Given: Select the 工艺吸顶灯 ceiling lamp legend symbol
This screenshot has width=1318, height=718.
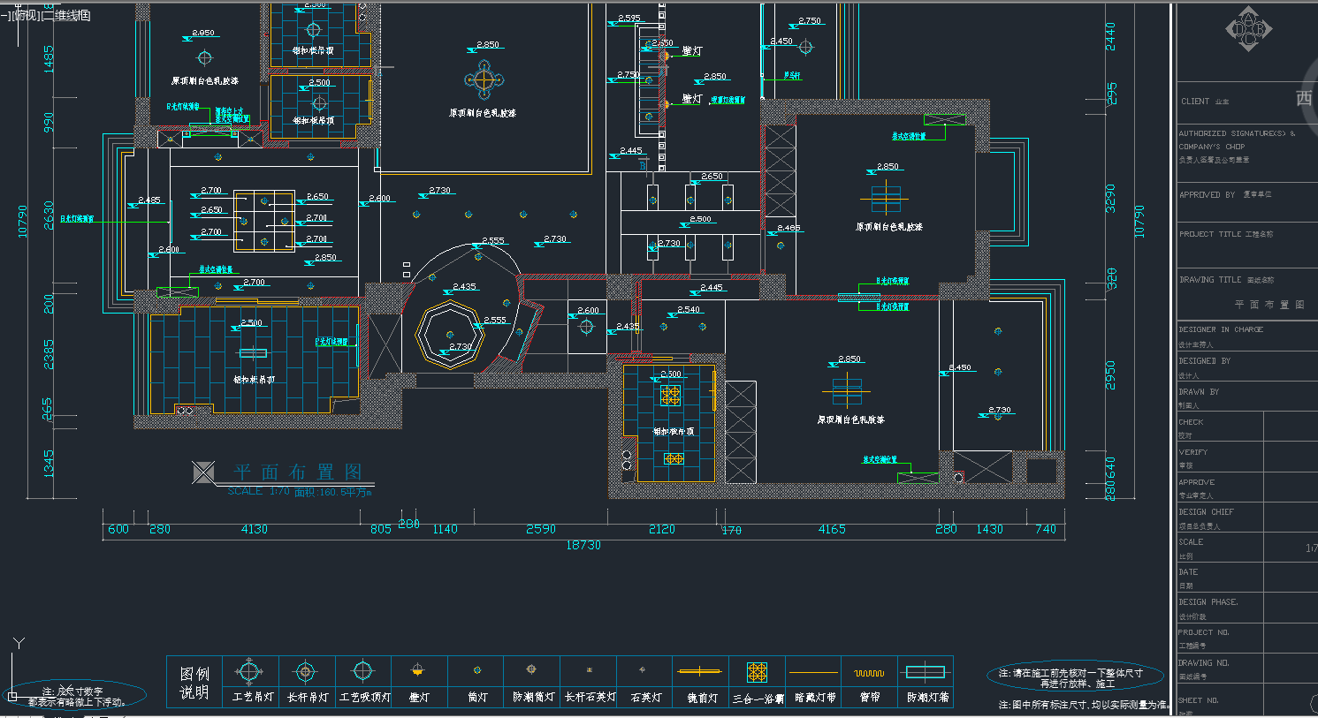Looking at the screenshot, I should [x=362, y=671].
